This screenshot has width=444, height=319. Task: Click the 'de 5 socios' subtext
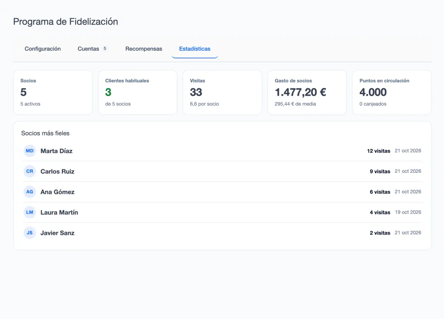[x=118, y=104]
